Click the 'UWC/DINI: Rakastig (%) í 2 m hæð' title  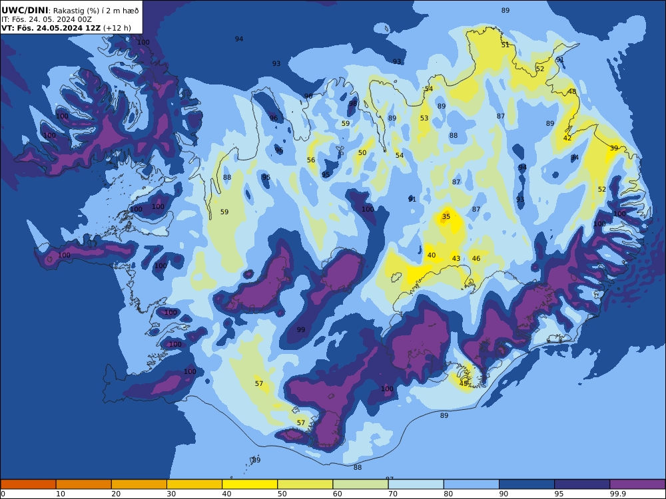tap(70, 10)
